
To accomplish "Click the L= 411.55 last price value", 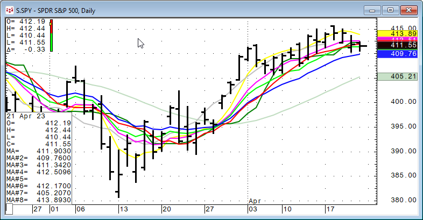I will pyautogui.click(x=26, y=42).
